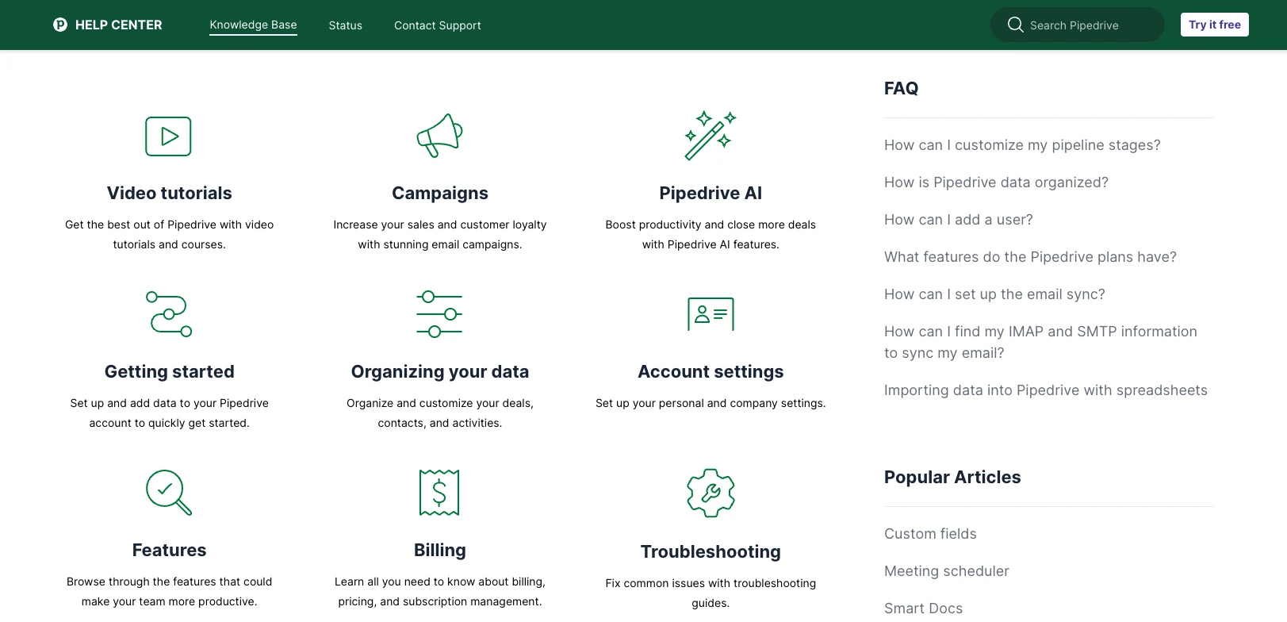Open the Campaigns megaphone icon
The width and height of the screenshot is (1287, 622).
[x=440, y=136]
